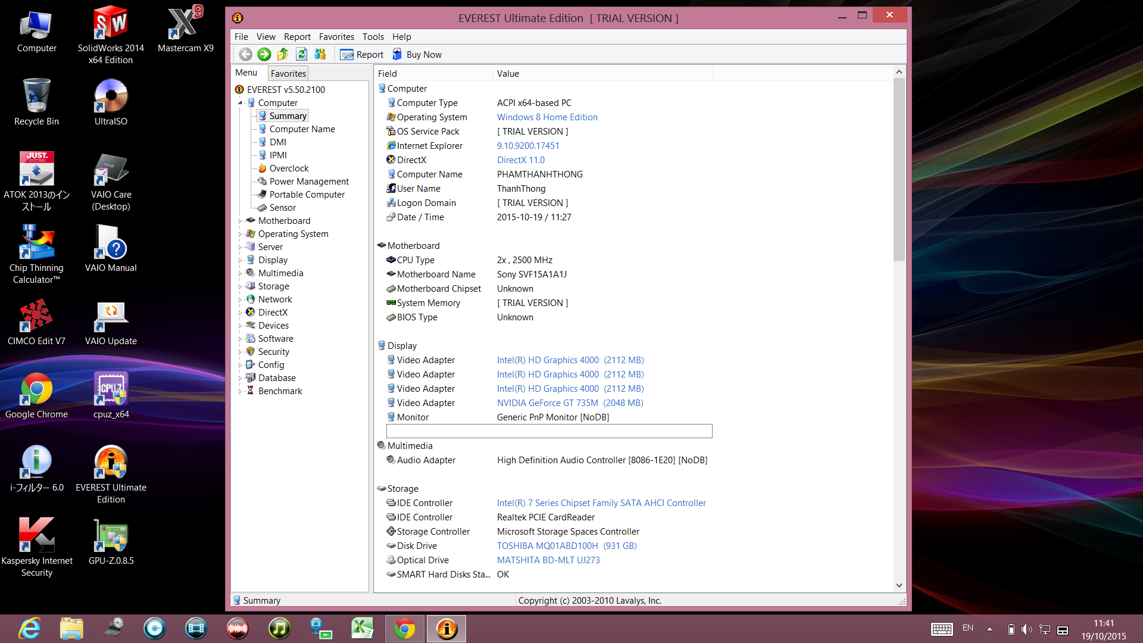Expand the Operating System tree node

pos(241,234)
